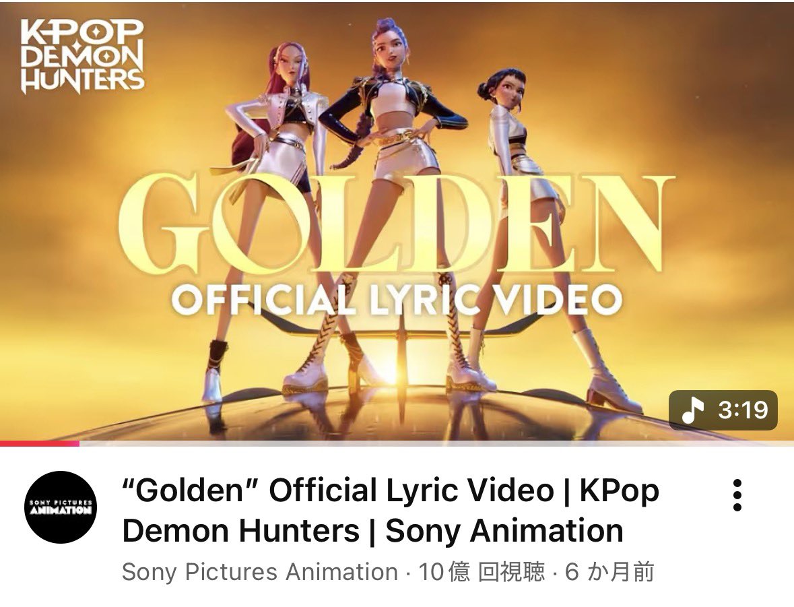This screenshot has width=794, height=607.
Task: Tap the KPop Demon Hunters logo overlay
Action: [x=83, y=56]
